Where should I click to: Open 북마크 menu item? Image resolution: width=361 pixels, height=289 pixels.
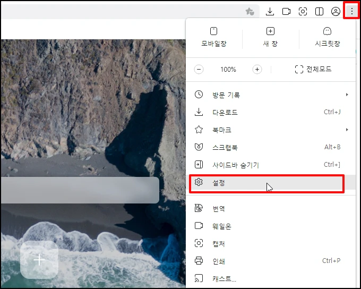tap(271, 130)
